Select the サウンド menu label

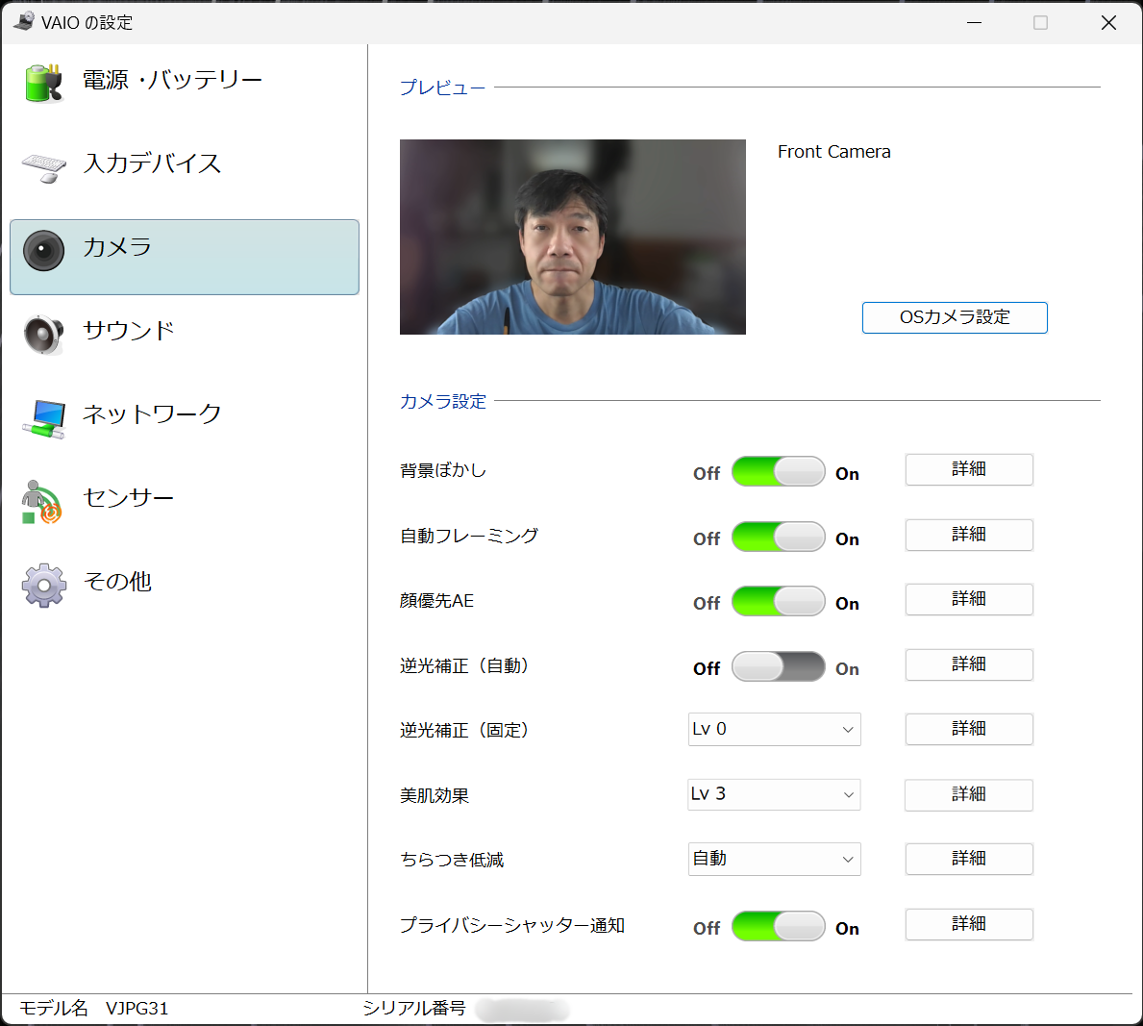coord(129,331)
